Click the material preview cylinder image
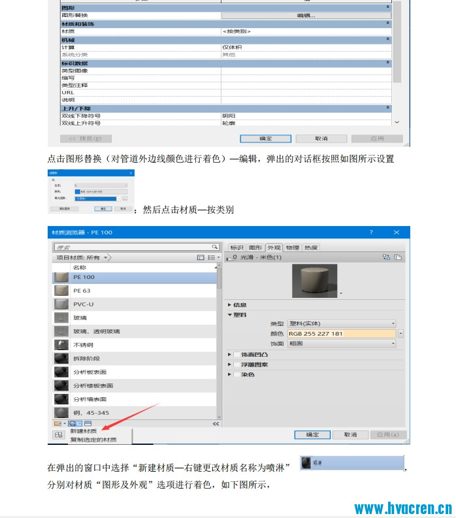The height and width of the screenshot is (518, 456). click(315, 281)
